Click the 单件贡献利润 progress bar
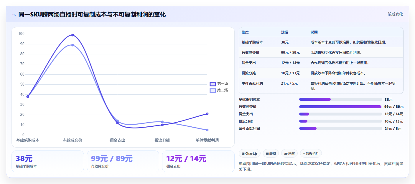This screenshot has height=184, width=415. coord(340,128)
